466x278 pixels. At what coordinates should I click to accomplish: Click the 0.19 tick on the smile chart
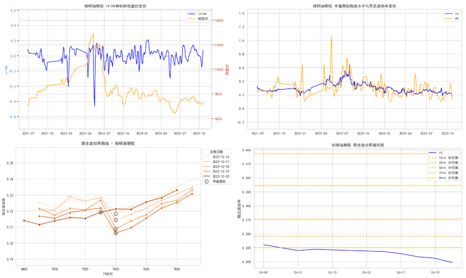point(10,259)
